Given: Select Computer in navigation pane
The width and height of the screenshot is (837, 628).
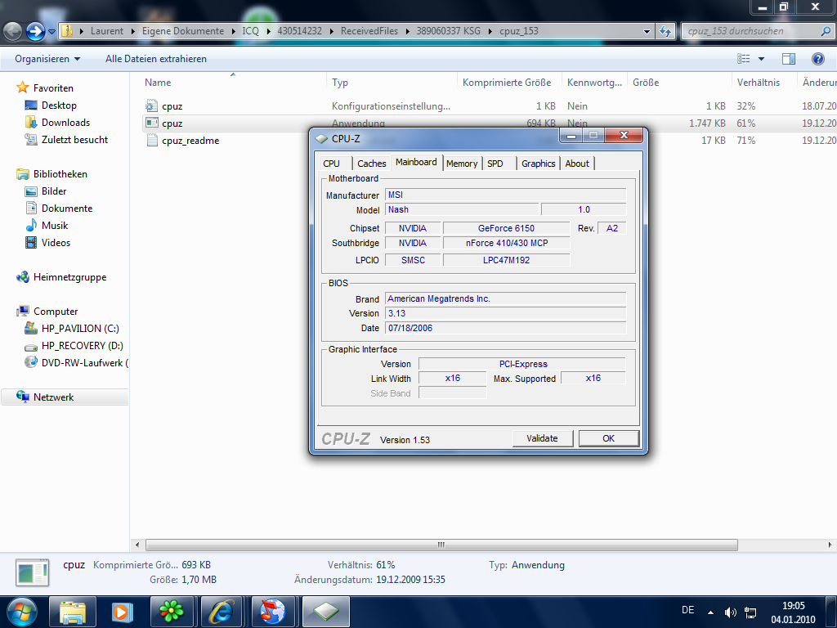Looking at the screenshot, I should (56, 312).
